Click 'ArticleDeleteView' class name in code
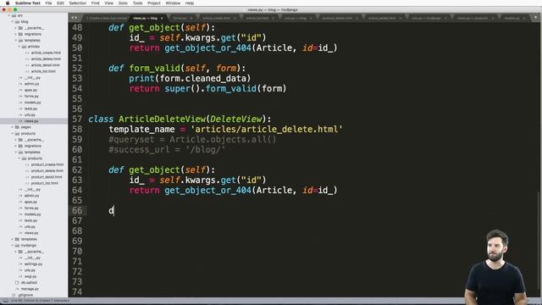Image resolution: width=542 pixels, height=305 pixels. [x=162, y=119]
